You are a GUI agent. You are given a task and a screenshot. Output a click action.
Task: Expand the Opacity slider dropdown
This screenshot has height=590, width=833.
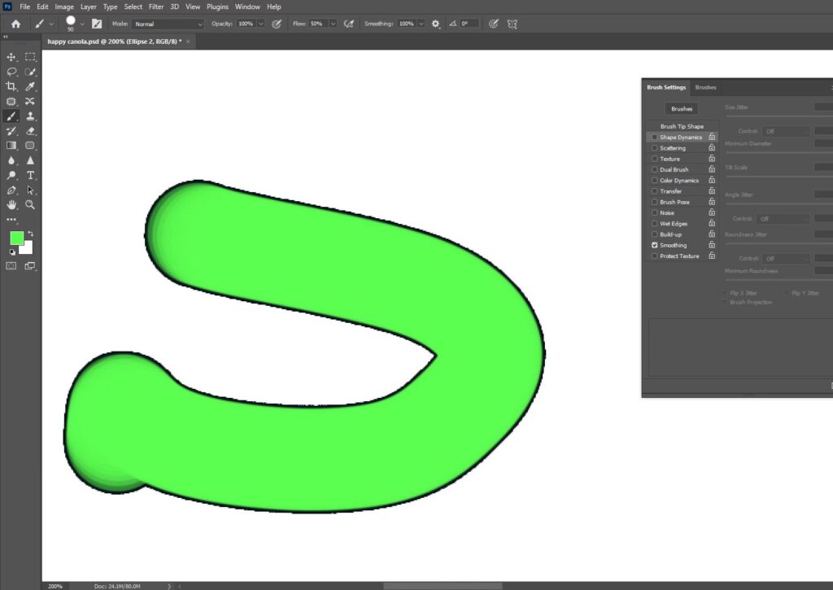(x=261, y=24)
